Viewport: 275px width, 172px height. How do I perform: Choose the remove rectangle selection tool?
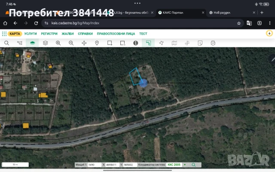point(122,43)
